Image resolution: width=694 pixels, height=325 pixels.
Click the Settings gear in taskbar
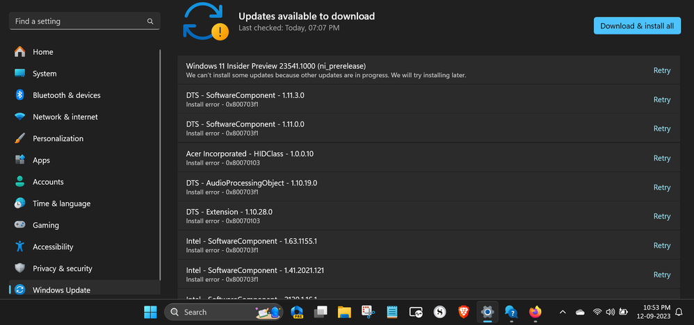487,312
